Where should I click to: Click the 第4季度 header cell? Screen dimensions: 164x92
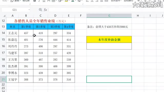pyautogui.click(x=69, y=27)
